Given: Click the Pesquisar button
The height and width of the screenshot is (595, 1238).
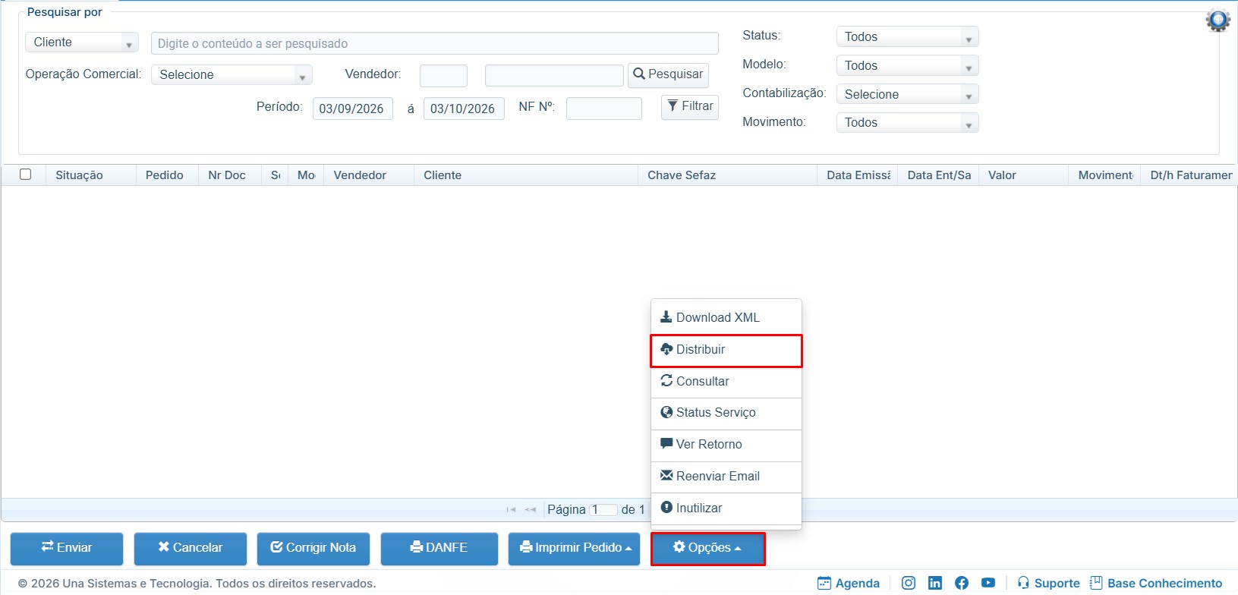Looking at the screenshot, I should click(668, 74).
